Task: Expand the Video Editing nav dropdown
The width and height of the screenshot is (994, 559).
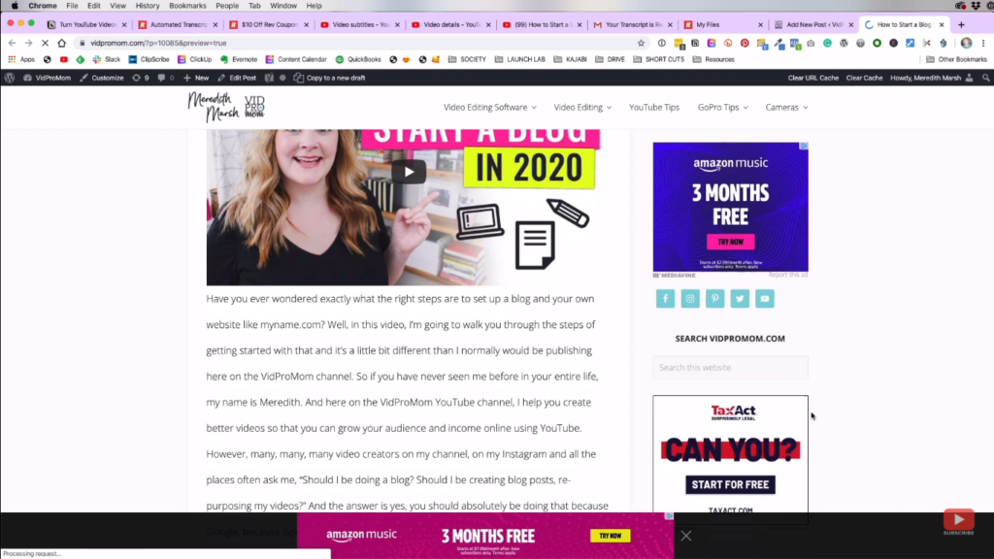Action: click(x=582, y=107)
